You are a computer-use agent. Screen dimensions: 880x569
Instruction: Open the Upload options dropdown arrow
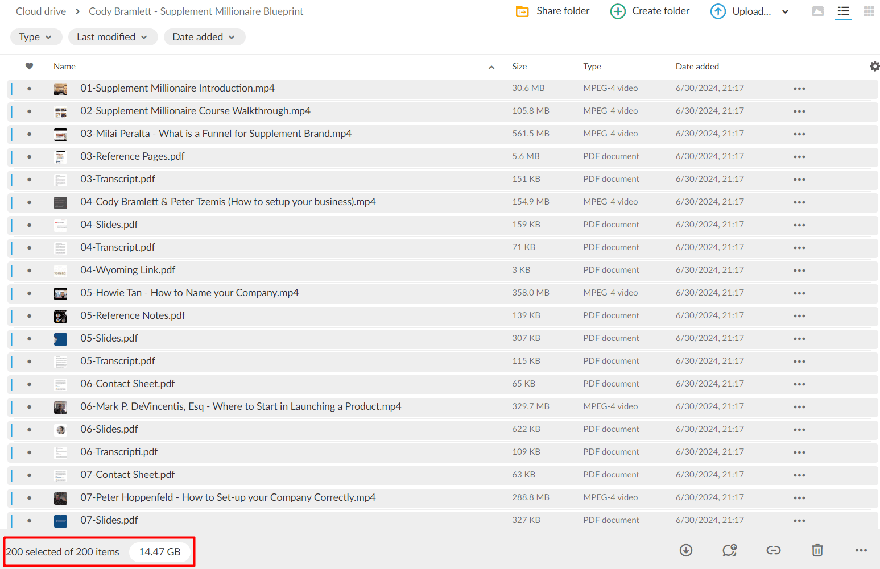(785, 11)
